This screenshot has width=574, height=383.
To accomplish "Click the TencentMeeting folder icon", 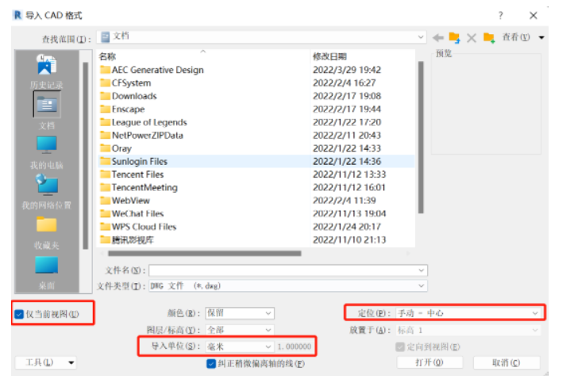I will pos(106,187).
